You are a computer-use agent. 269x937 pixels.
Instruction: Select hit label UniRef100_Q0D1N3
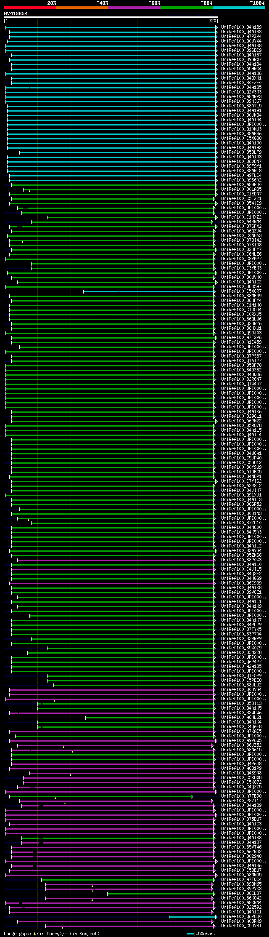click(241, 514)
